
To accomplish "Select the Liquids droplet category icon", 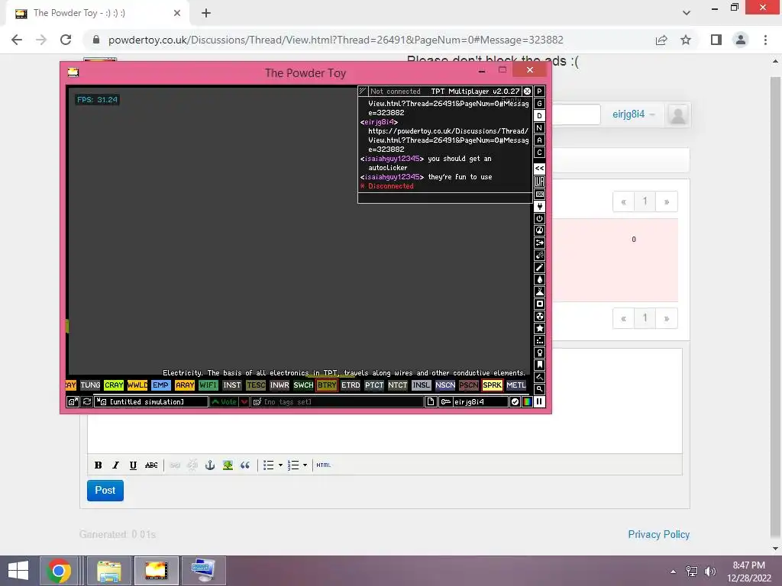I will [539, 279].
